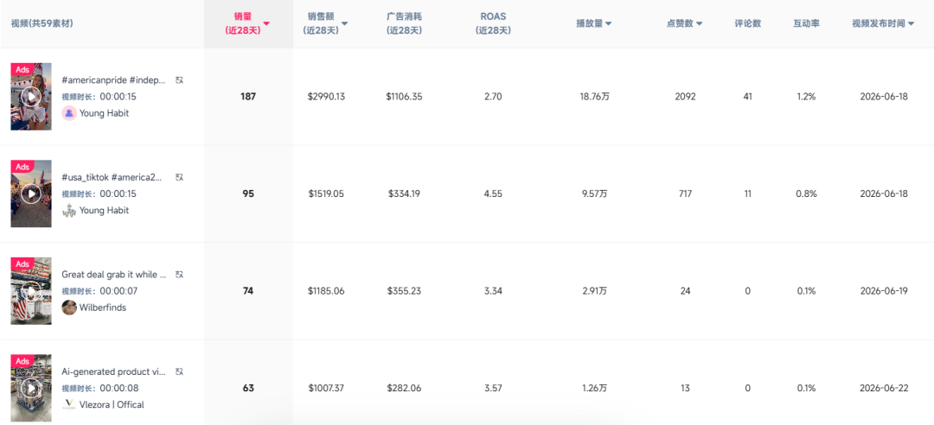This screenshot has height=425, width=934.
Task: Click the ROAS (近28天) column header
Action: pos(493,24)
